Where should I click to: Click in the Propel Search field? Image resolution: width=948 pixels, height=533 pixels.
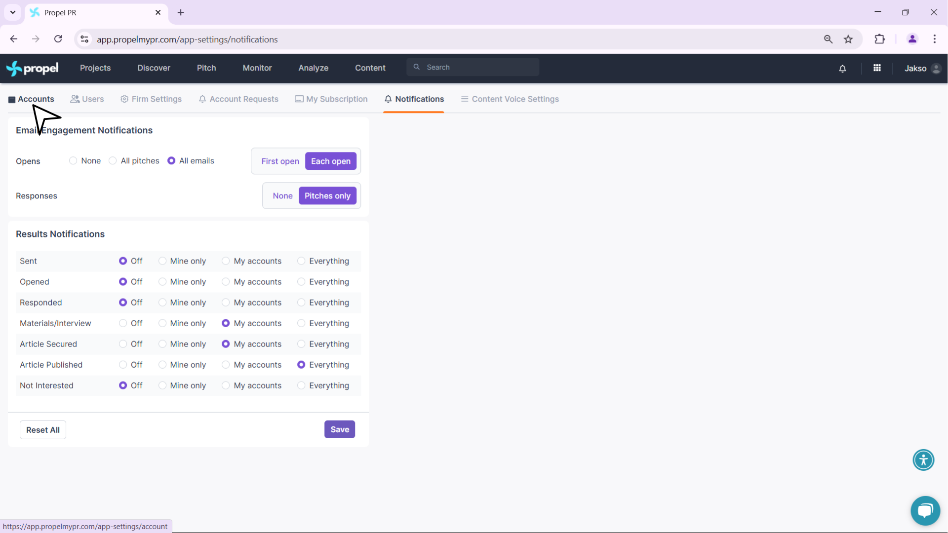pos(473,67)
